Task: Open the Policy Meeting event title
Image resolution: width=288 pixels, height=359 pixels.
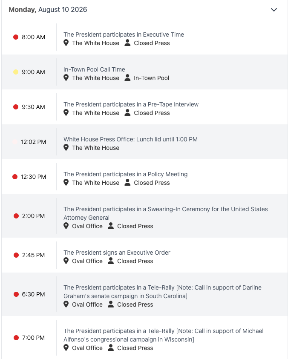Action: pyautogui.click(x=125, y=174)
